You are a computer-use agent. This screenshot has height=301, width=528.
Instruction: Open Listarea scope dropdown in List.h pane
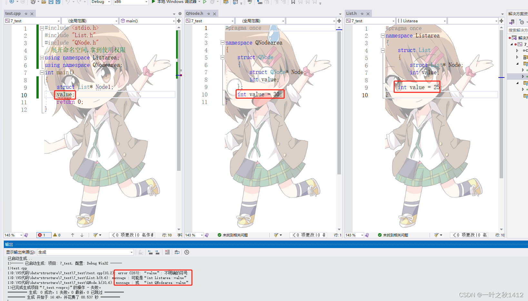[421, 21]
